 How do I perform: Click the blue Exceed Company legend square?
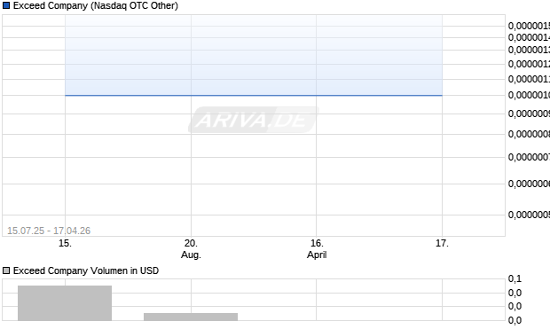pos(6,5)
